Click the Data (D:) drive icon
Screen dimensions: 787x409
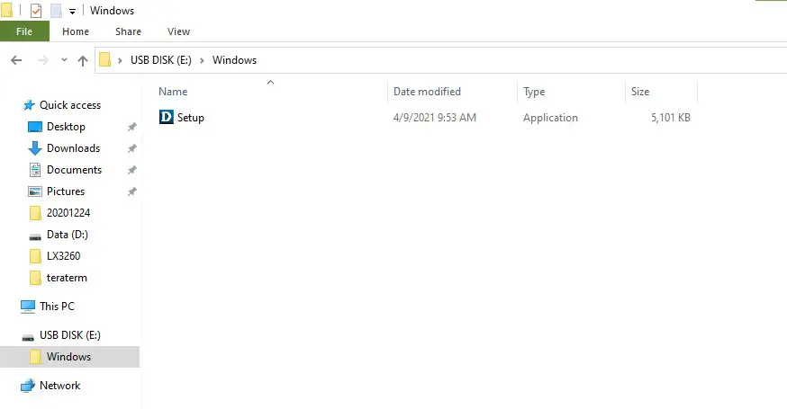coord(35,236)
